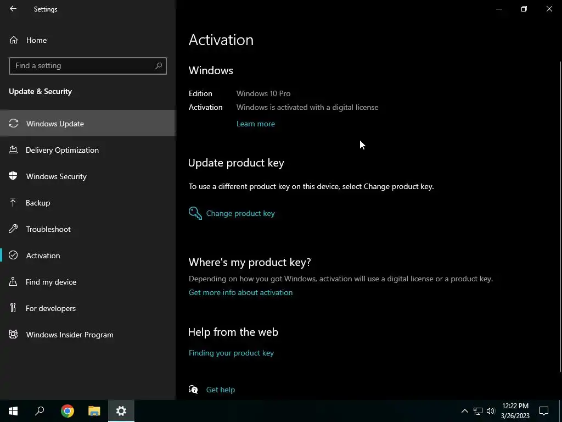Click the Windows Insider Program cat icon
562x422 pixels.
click(x=13, y=335)
